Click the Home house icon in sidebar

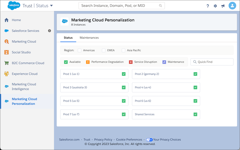(x=6, y=20)
